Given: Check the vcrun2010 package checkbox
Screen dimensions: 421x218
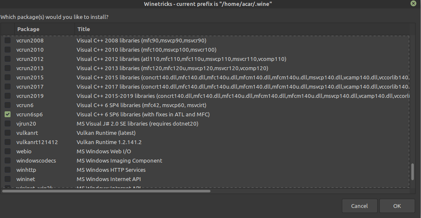Looking at the screenshot, I should [x=8, y=50].
